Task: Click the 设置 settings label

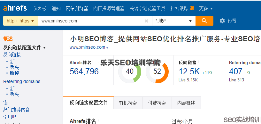Action: click(232, 21)
